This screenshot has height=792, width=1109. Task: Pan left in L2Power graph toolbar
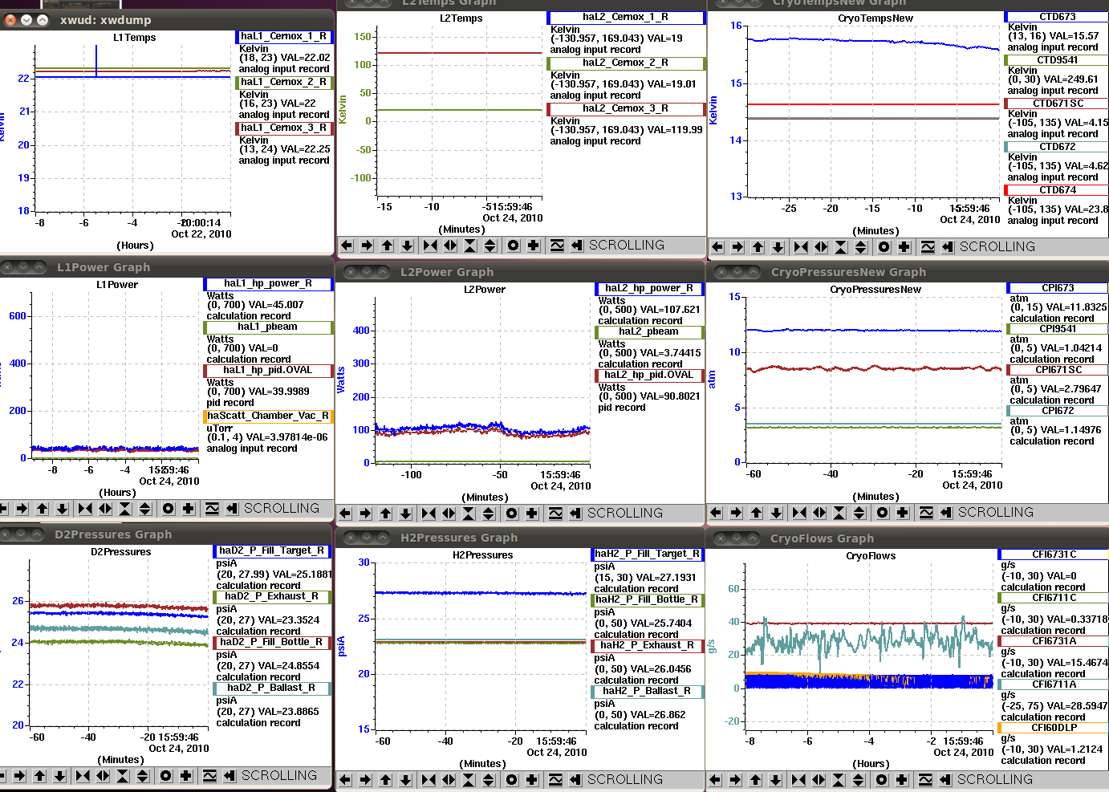pos(345,514)
